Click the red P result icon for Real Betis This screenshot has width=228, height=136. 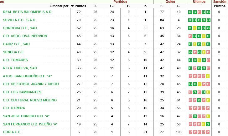pos(199,12)
